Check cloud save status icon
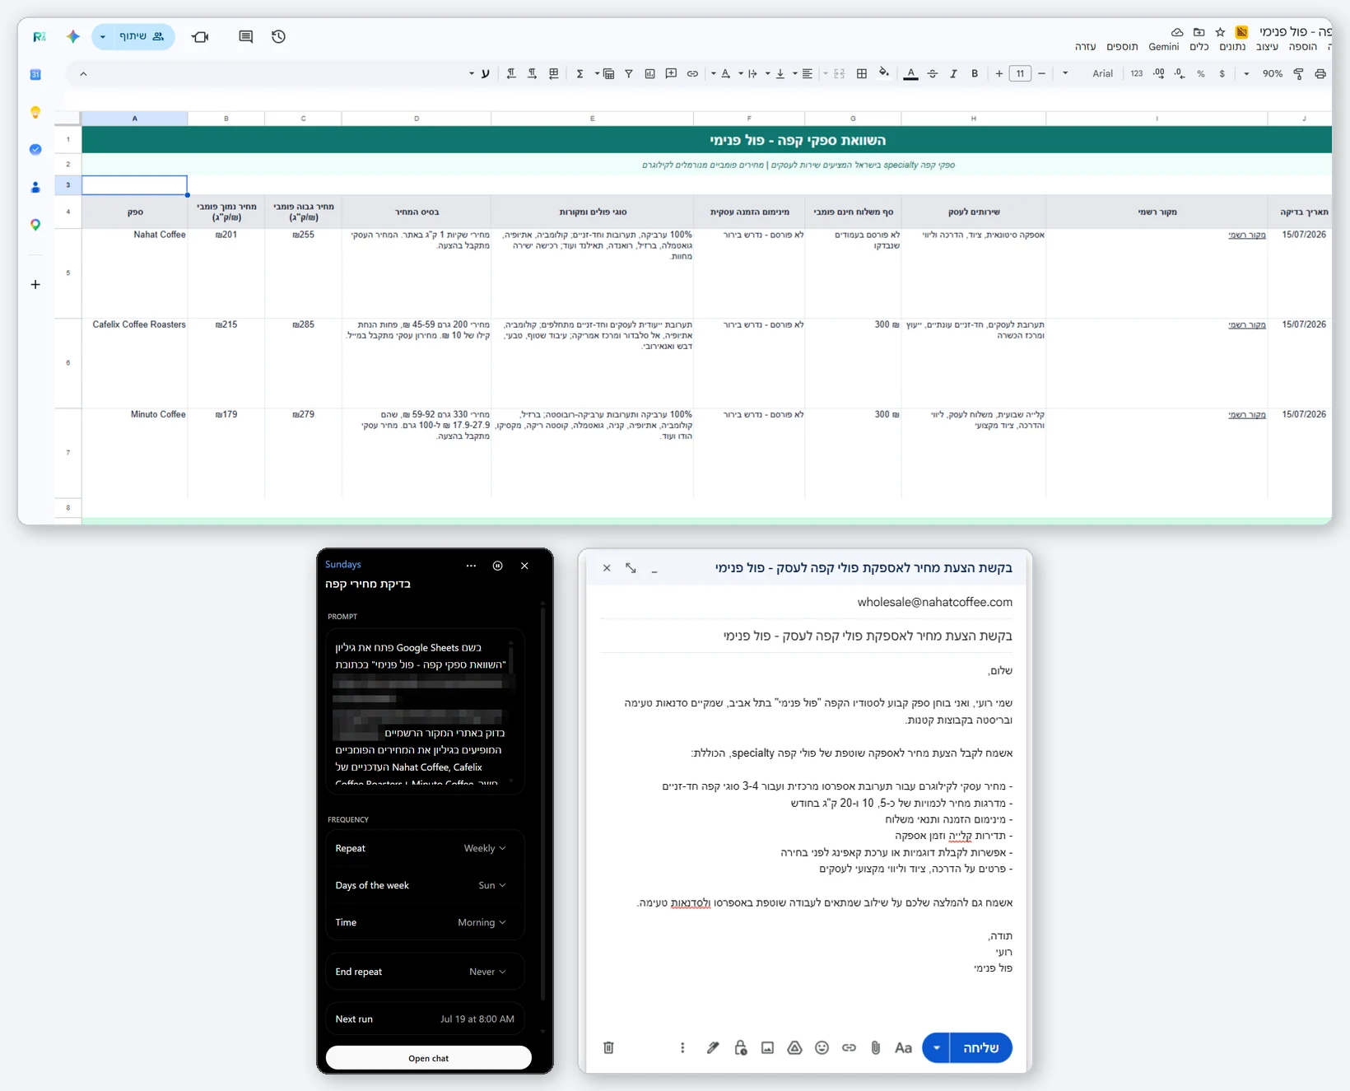The width and height of the screenshot is (1350, 1091). [x=1177, y=32]
